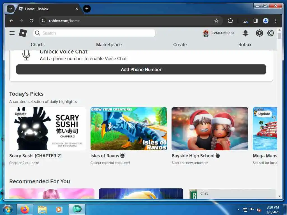Open the site information icon in address bar

[43, 21]
